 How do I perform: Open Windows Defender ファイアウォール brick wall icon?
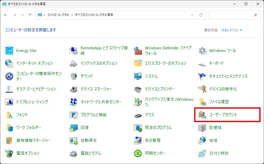pos(138,51)
